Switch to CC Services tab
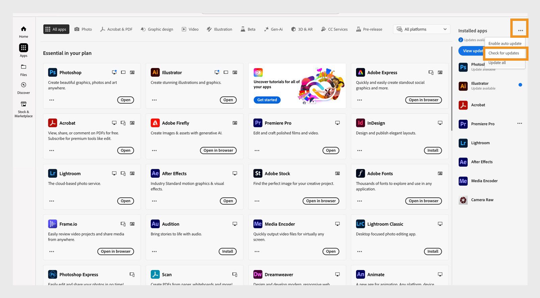540x298 pixels. point(334,29)
